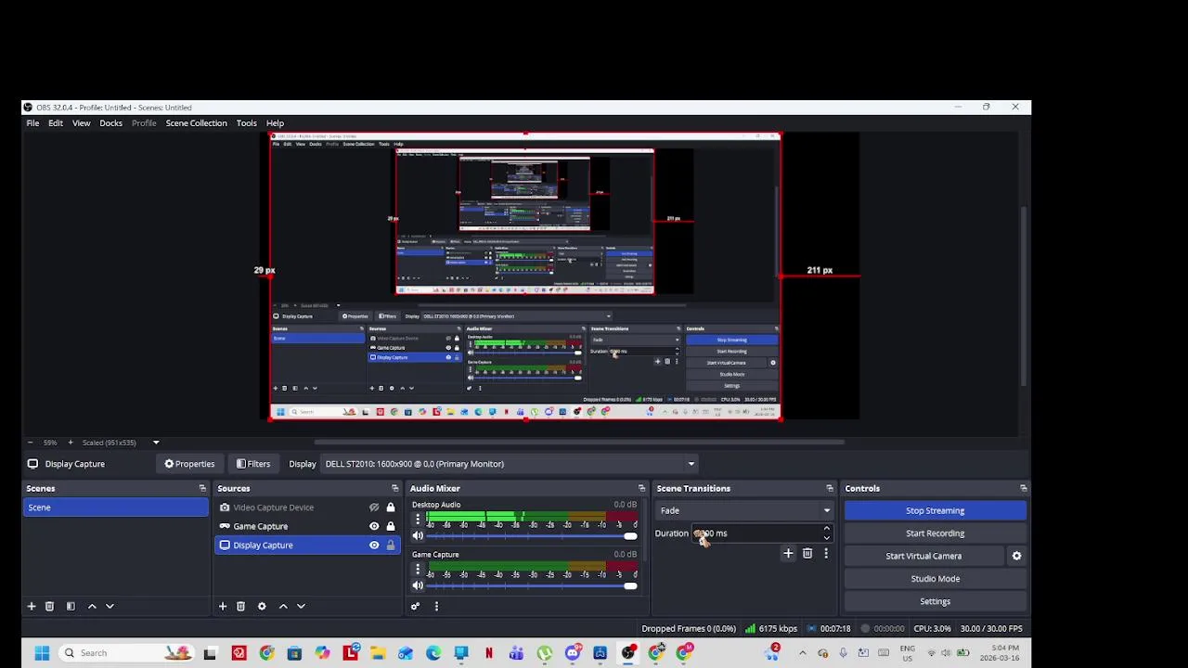Click Start Virtual Camera button
Viewport: 1188px width, 668px height.
(x=923, y=556)
